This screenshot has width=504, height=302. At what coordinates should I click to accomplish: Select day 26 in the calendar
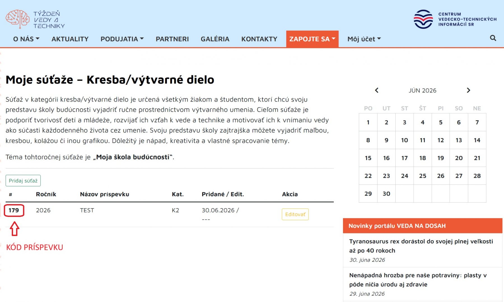pyautogui.click(x=441, y=176)
